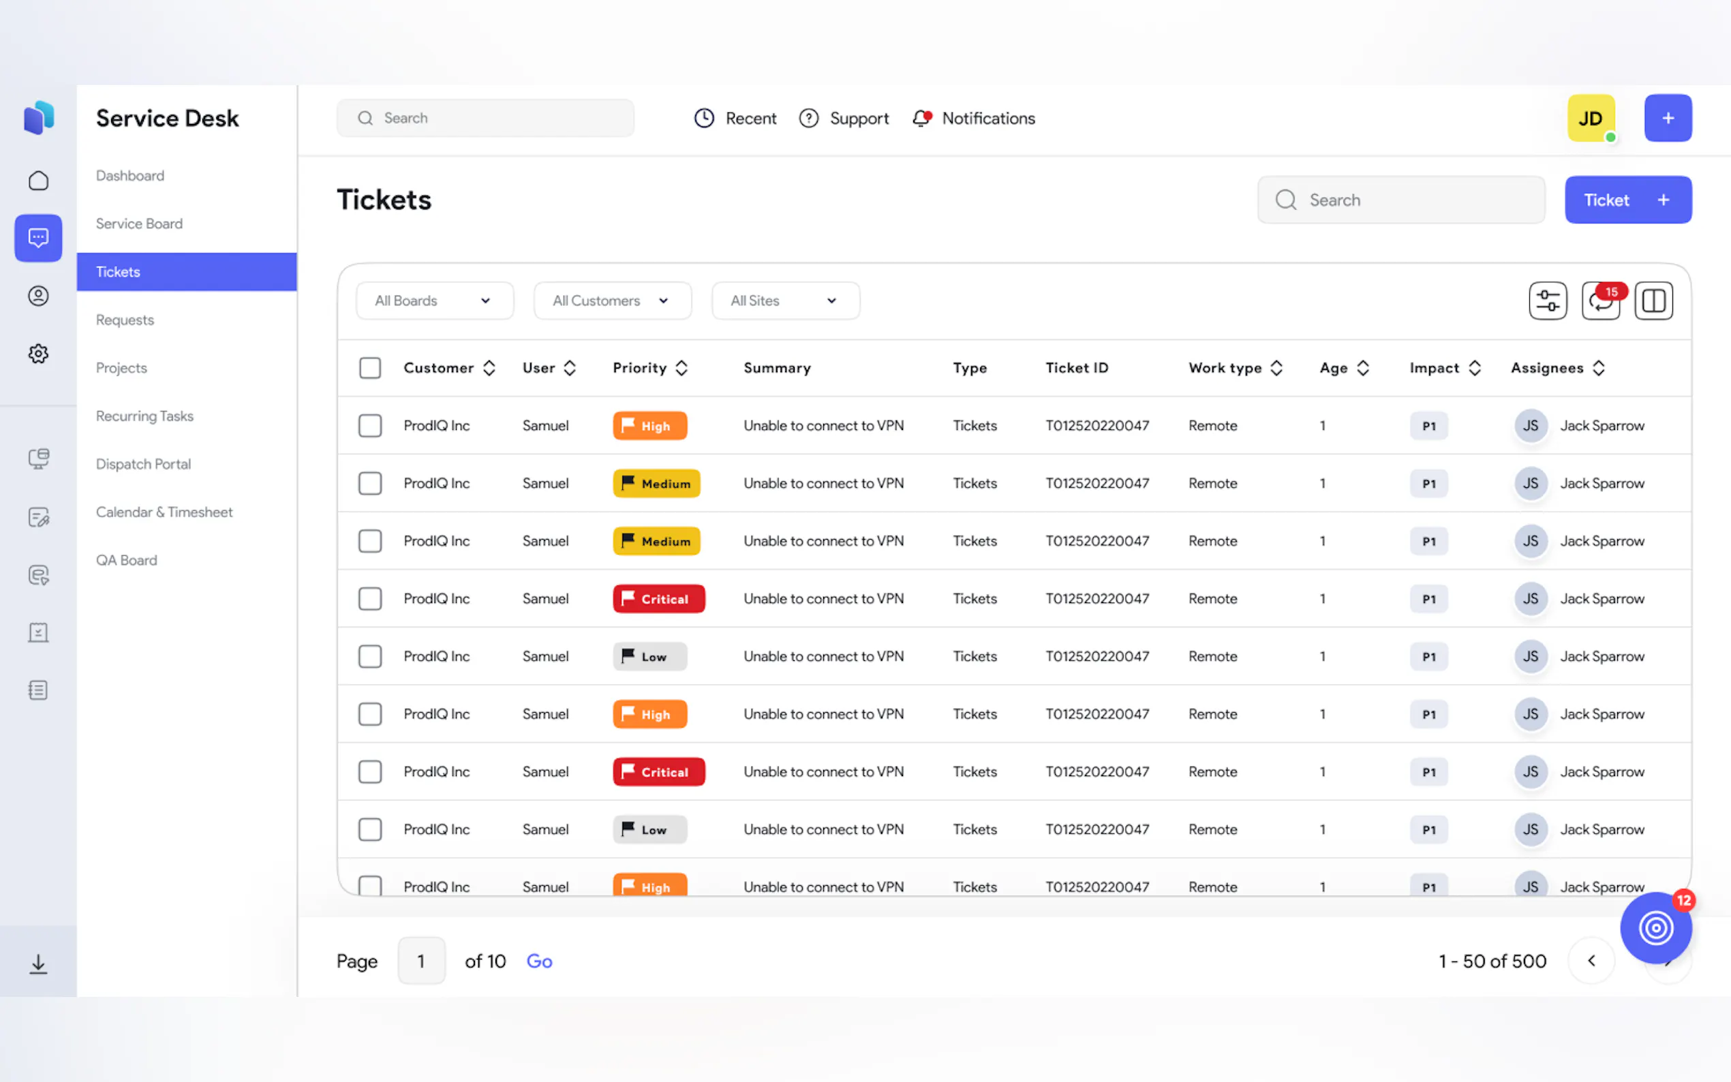Open the All Customers dropdown
This screenshot has width=1731, height=1082.
(x=612, y=300)
